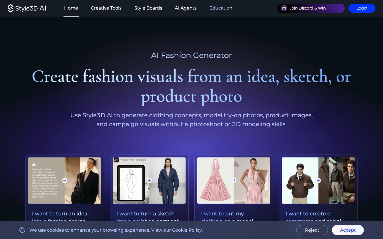The height and width of the screenshot is (239, 383).
Task: Click 'I want to put my' text
Action: 222,214
